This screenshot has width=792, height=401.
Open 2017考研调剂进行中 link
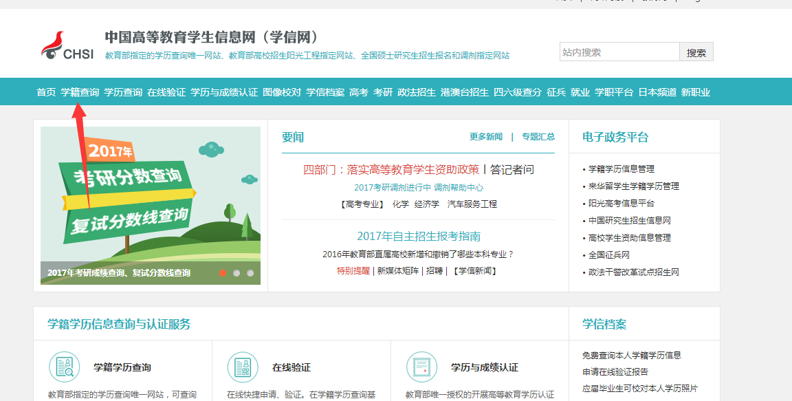pos(393,187)
